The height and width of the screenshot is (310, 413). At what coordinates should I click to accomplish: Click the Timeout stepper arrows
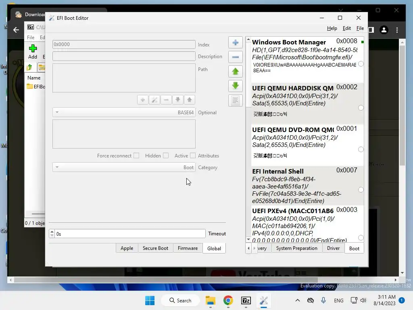pyautogui.click(x=52, y=234)
